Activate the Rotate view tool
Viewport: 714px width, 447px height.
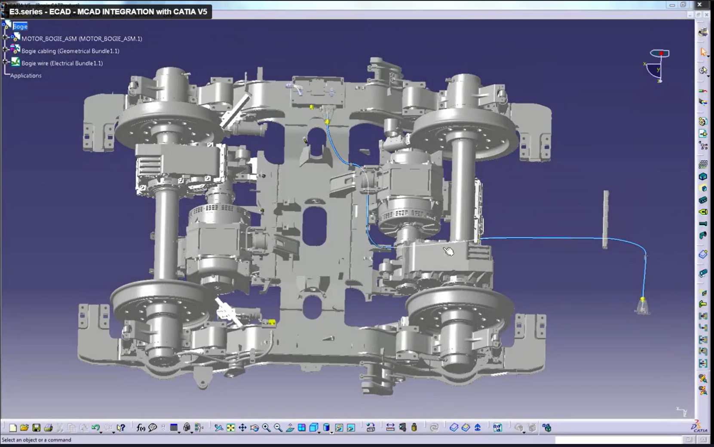(x=254, y=428)
